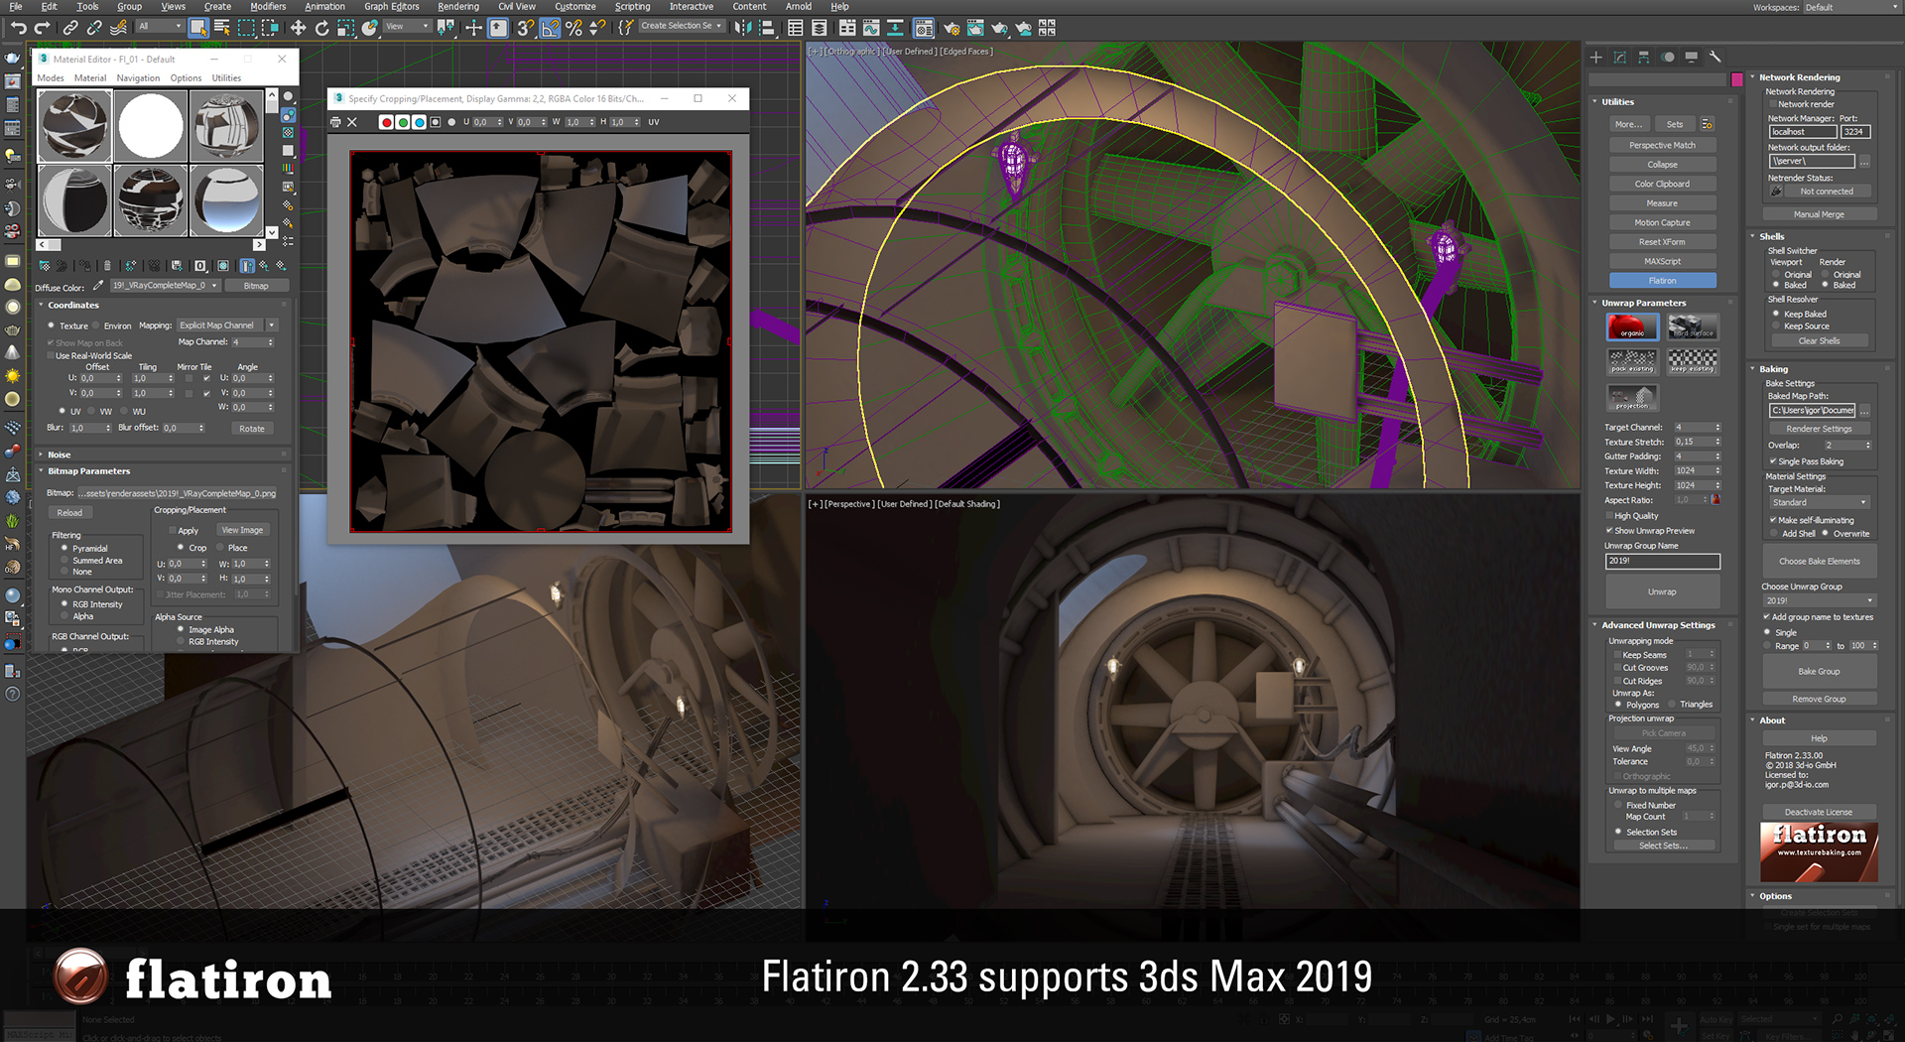1905x1042 pixels.
Task: Select the projection unwrap mode icon
Action: (1632, 397)
